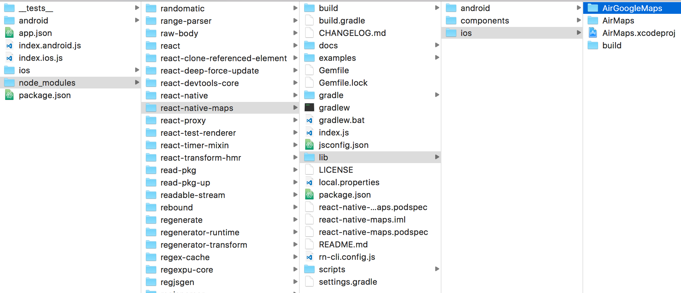Image resolution: width=681 pixels, height=293 pixels.
Task: Select the read-pkg folder
Action: tap(221, 170)
